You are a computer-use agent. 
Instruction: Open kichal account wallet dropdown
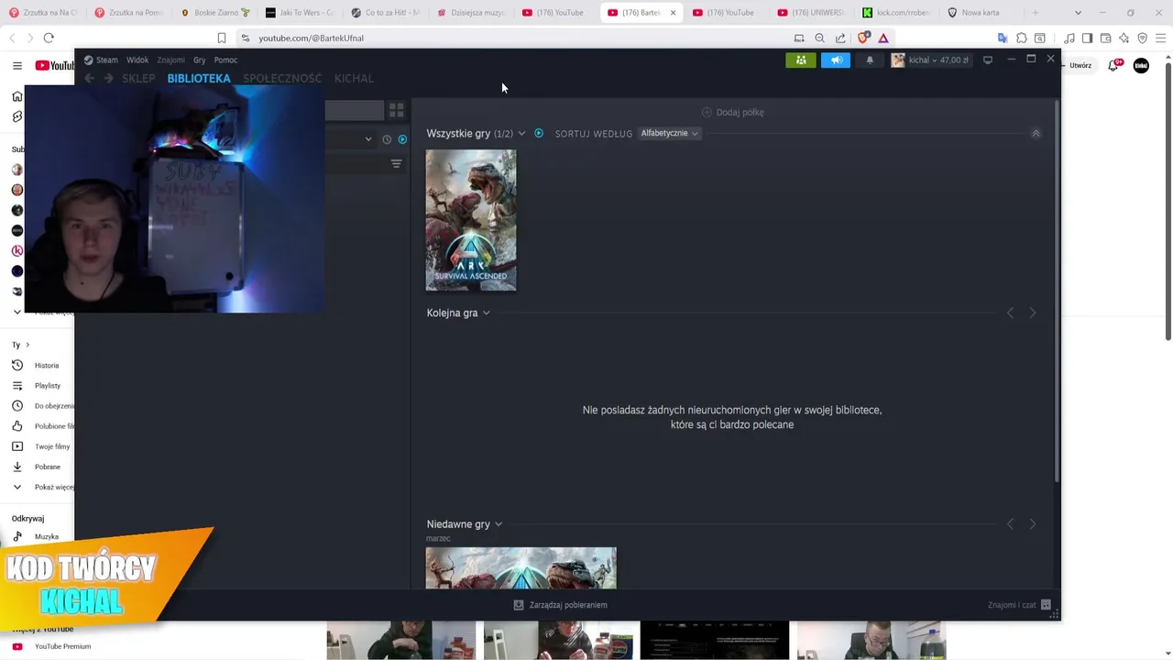(930, 60)
